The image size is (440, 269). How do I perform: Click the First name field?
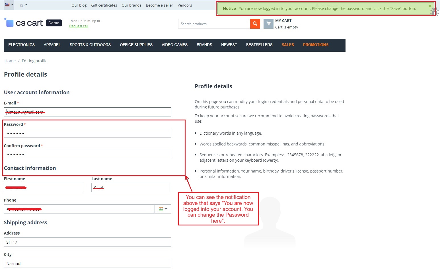tap(43, 188)
